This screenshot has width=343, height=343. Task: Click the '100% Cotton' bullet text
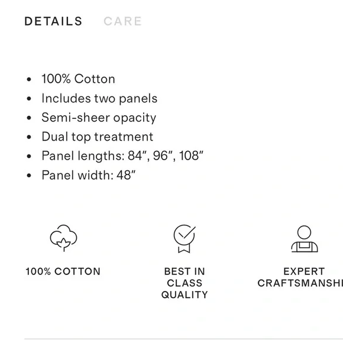point(78,79)
